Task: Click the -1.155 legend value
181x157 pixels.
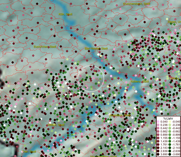Action: click(x=176, y=138)
